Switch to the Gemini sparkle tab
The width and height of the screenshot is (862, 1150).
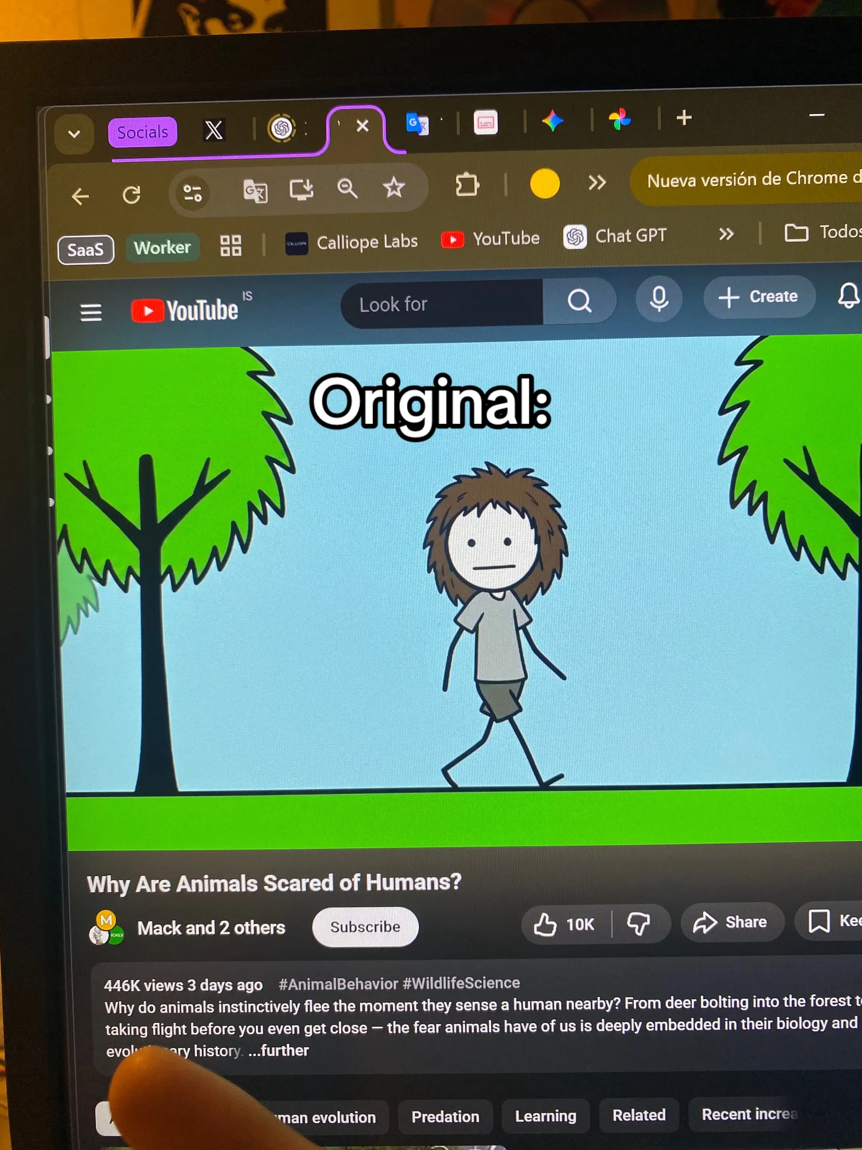coord(552,121)
